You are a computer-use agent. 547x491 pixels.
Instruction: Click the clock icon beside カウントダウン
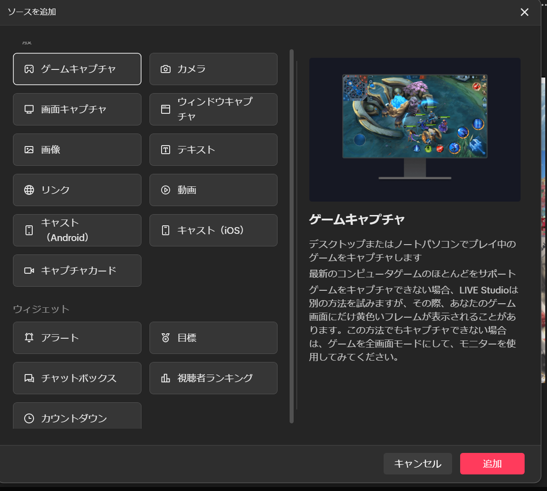click(x=29, y=418)
